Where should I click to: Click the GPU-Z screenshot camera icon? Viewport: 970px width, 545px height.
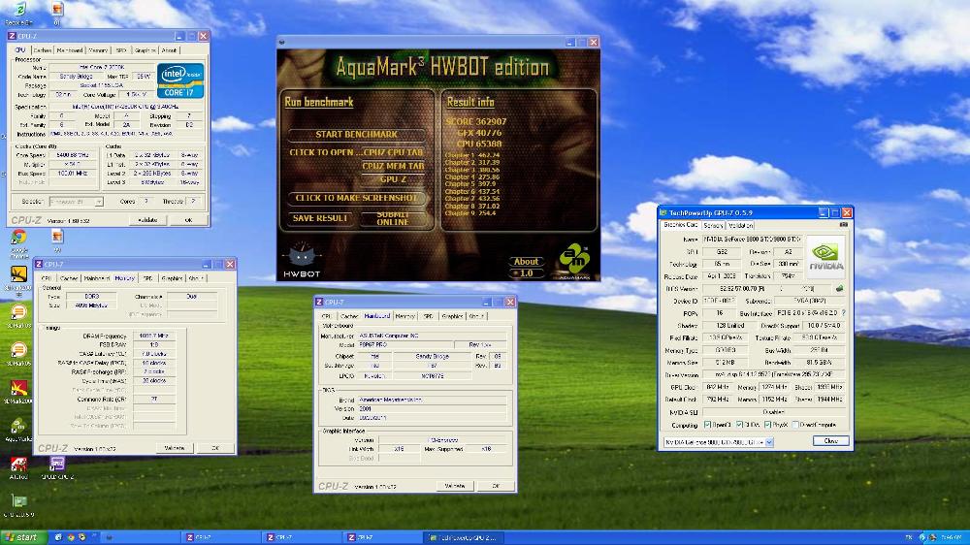coord(843,225)
